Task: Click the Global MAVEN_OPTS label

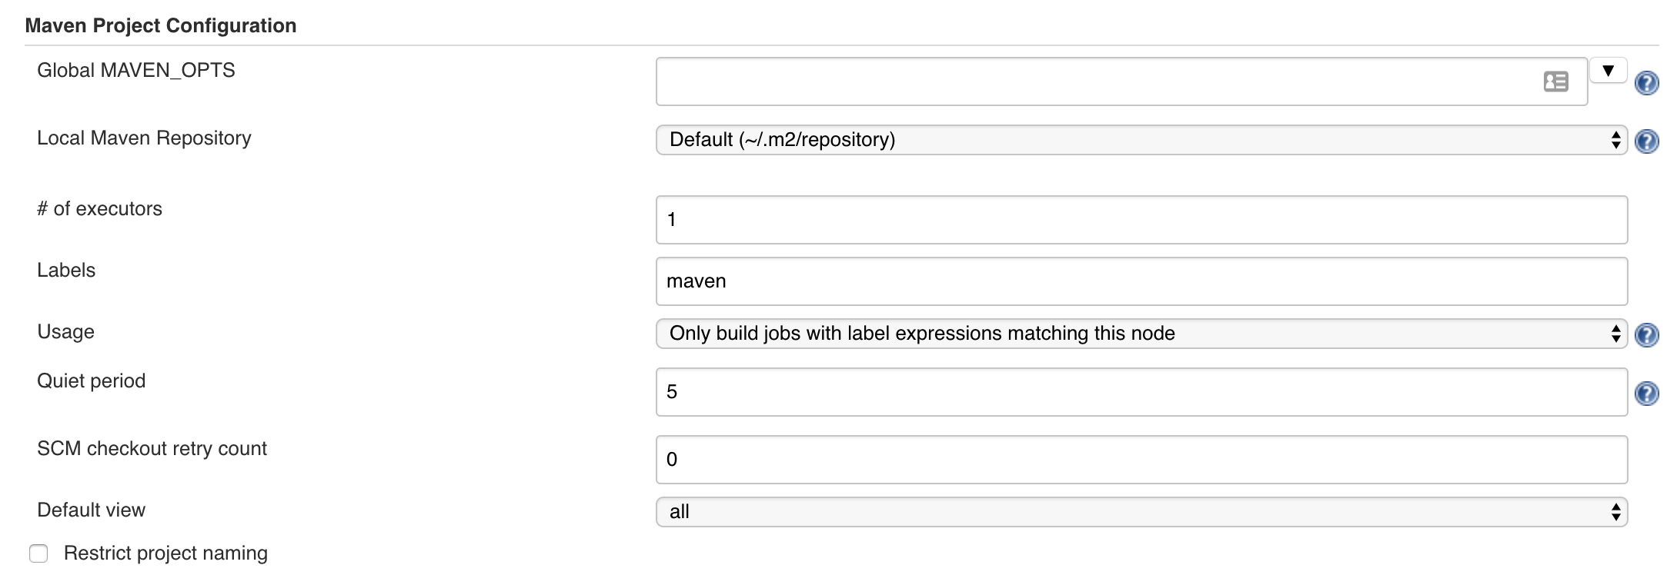Action: coord(135,71)
